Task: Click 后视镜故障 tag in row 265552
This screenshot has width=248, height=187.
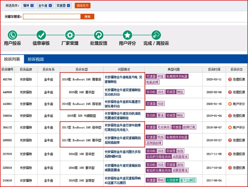Action: click(x=154, y=143)
